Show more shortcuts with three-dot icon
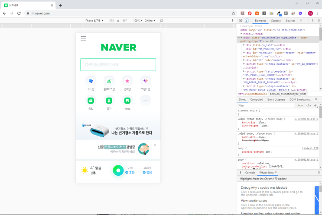322x215 pixels. tap(146, 101)
